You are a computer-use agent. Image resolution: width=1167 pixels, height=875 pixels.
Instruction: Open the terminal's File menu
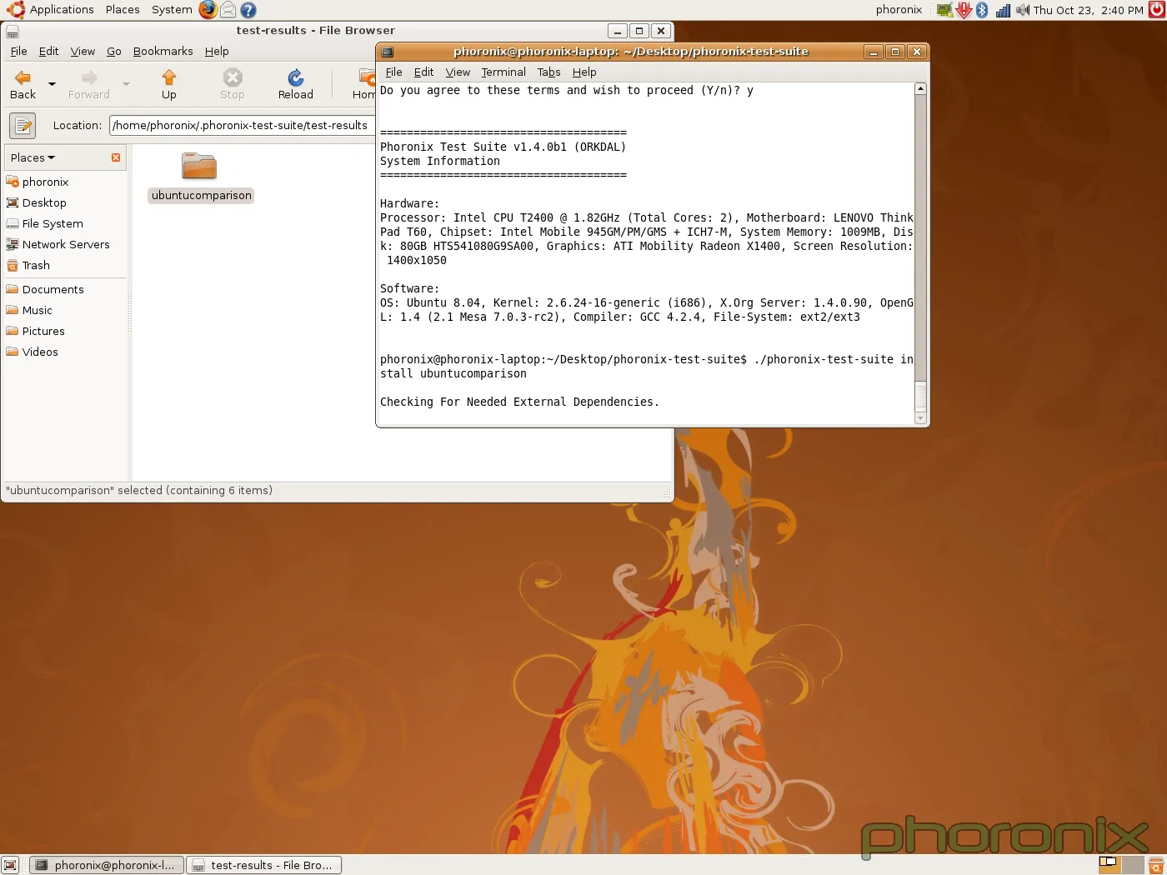pos(393,72)
